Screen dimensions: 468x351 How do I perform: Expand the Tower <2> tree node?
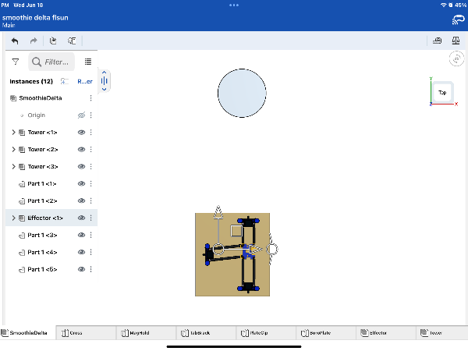pyautogui.click(x=13, y=149)
